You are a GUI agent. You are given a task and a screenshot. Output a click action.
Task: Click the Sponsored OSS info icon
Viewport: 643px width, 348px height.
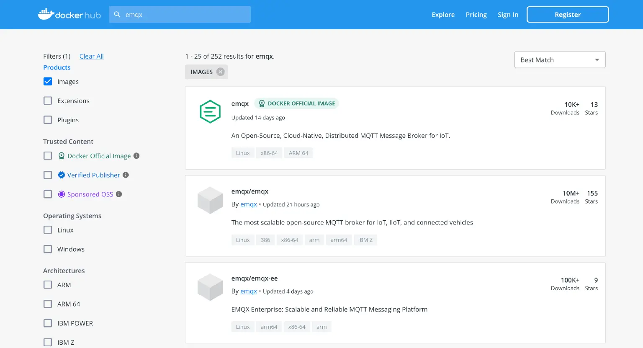point(118,194)
